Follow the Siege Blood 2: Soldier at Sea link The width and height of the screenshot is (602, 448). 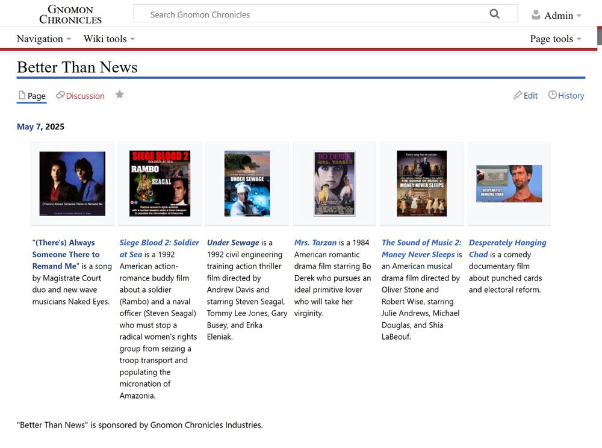pyautogui.click(x=159, y=248)
